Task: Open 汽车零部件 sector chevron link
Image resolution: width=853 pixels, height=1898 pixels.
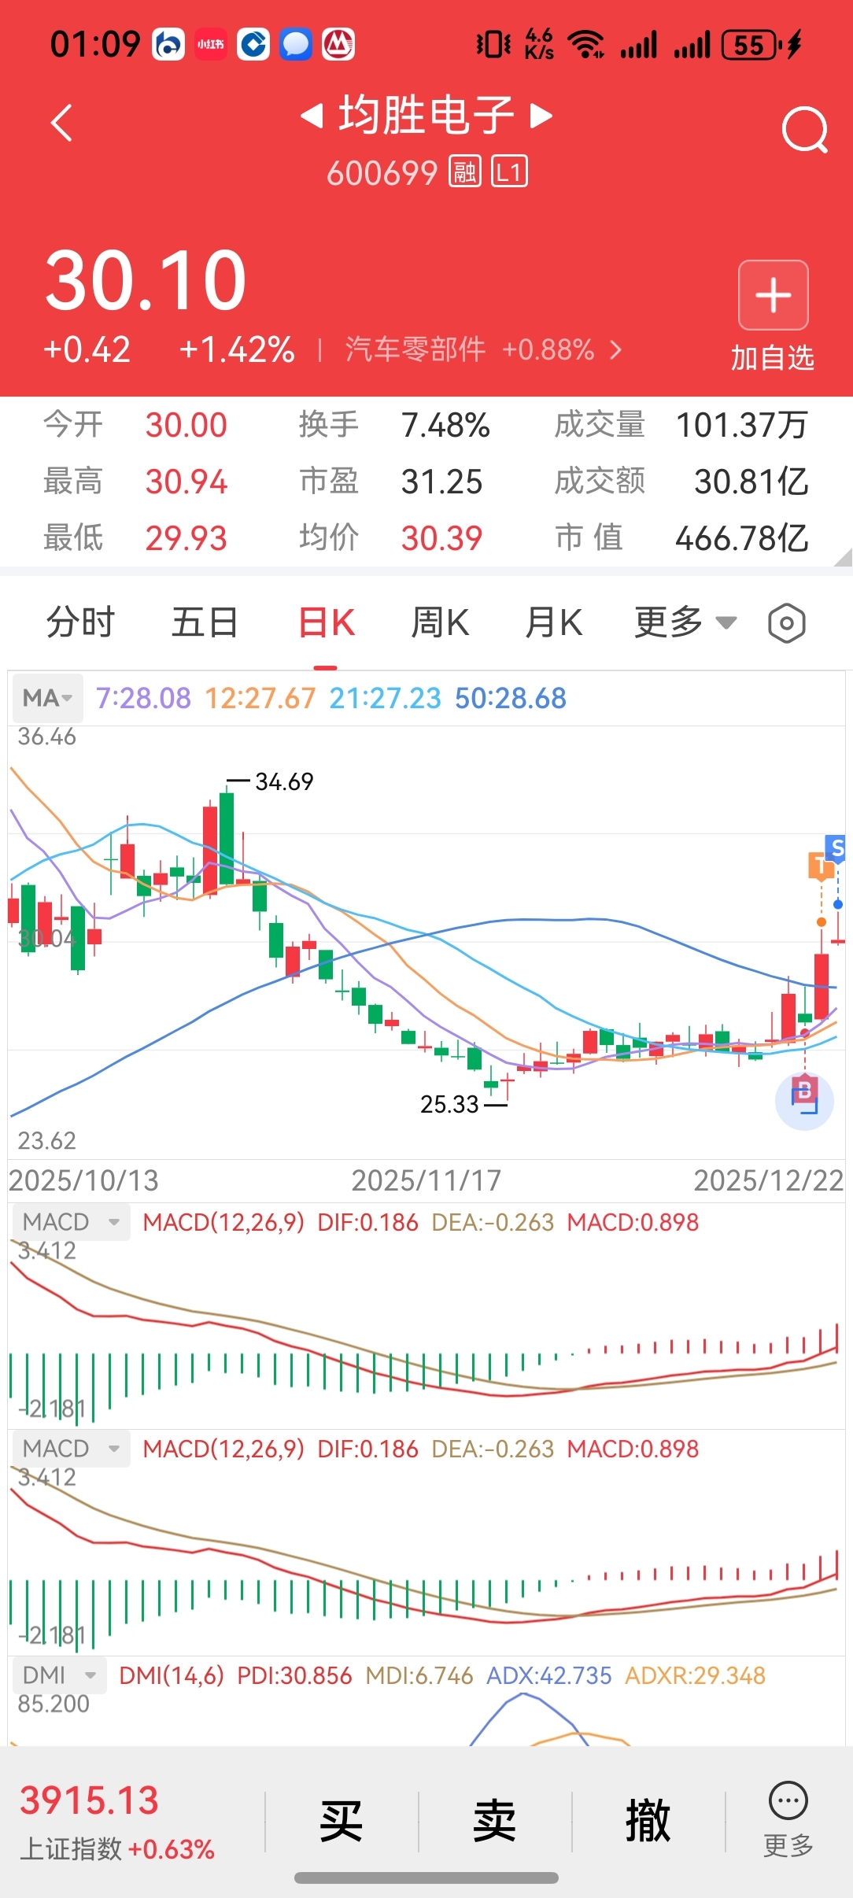Action: pos(483,349)
